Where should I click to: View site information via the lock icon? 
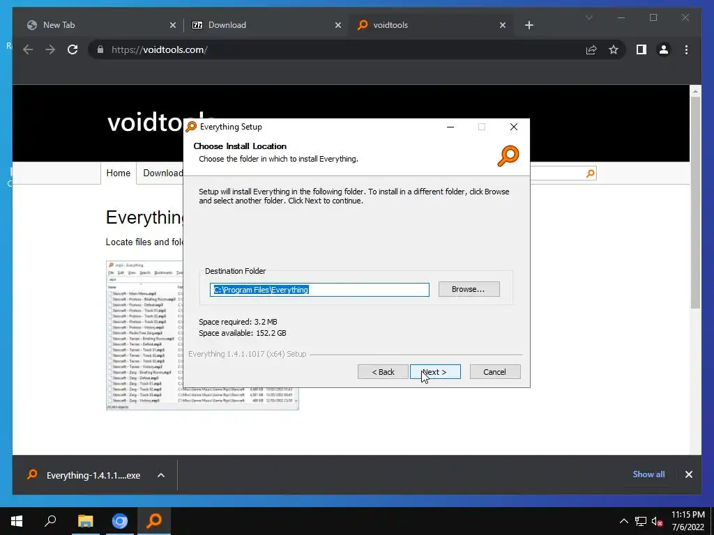coord(100,49)
